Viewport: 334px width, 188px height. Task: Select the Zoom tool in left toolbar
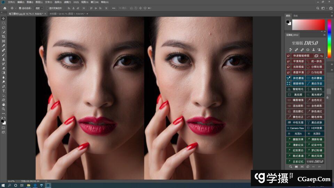(x=3, y=109)
